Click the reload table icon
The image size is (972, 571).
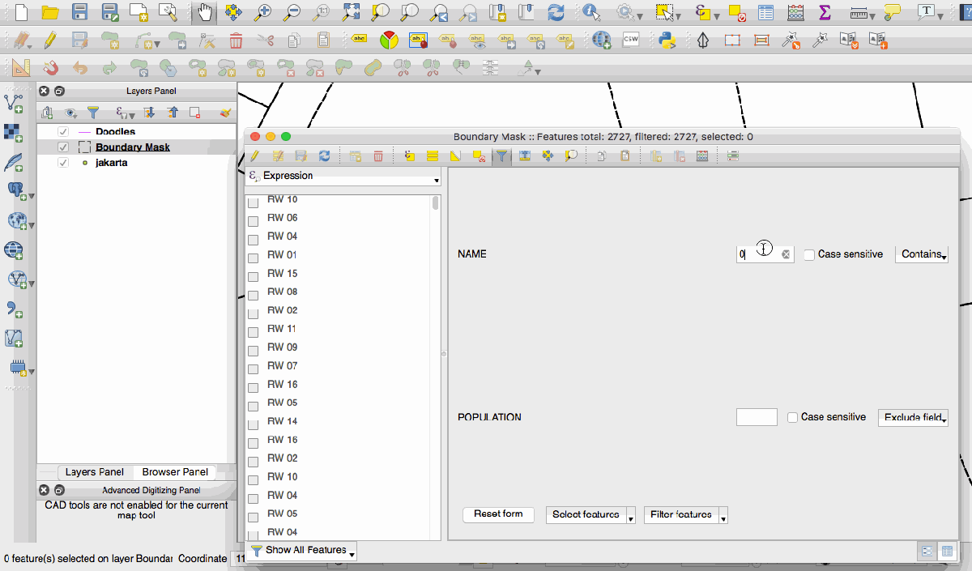(x=324, y=156)
